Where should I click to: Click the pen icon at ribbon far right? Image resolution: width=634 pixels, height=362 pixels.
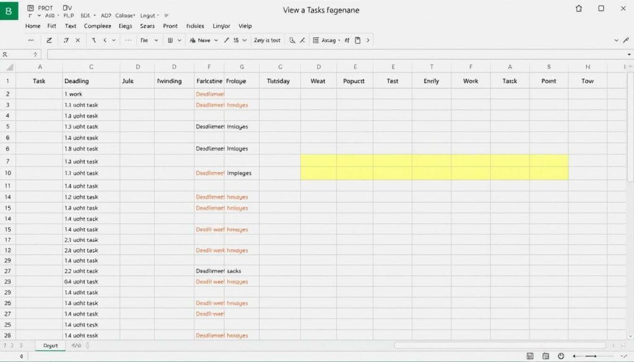pyautogui.click(x=626, y=40)
